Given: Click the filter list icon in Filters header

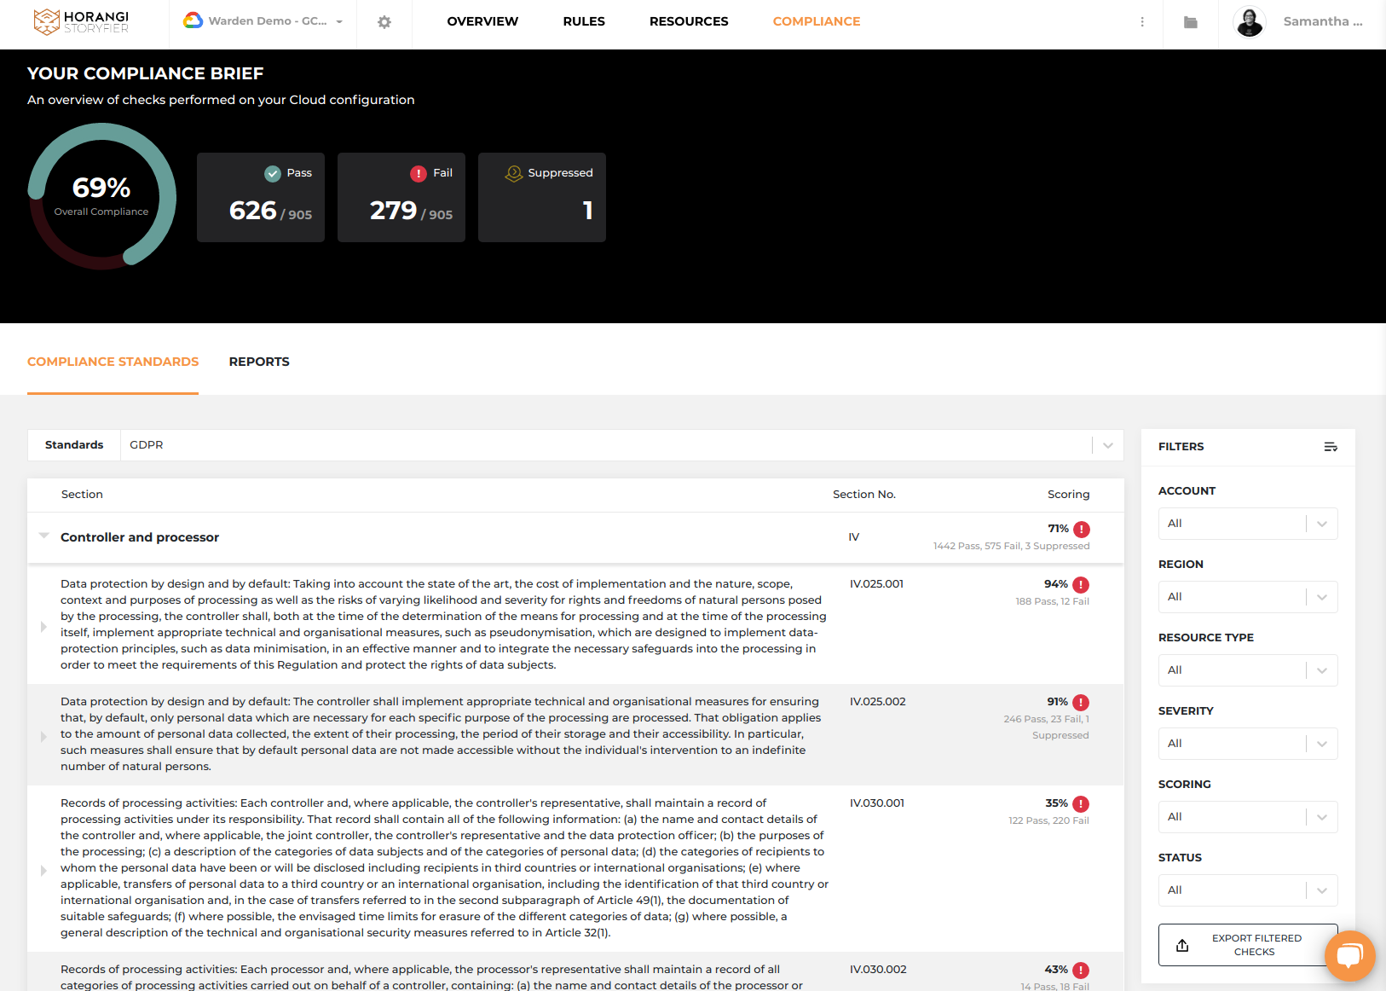Looking at the screenshot, I should pyautogui.click(x=1331, y=447).
